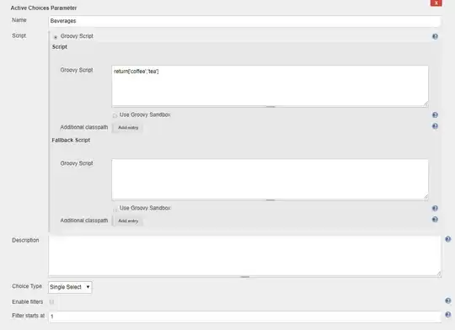Open help for fallback Use Groovy Sandbox
This screenshot has width=455, height=330.
click(x=435, y=208)
